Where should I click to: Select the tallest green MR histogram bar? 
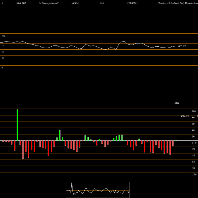pyautogui.click(x=17, y=125)
